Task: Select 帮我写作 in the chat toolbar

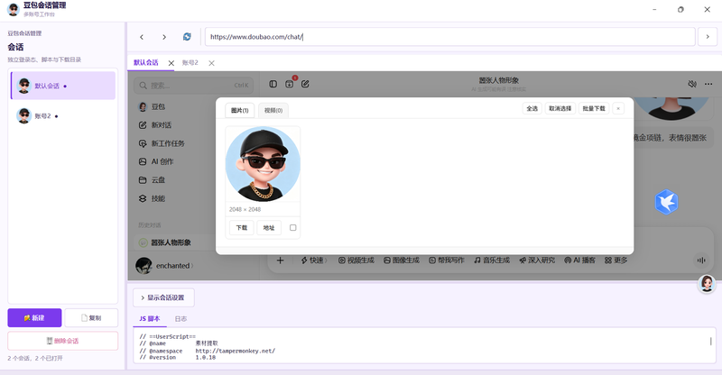Action: (x=447, y=261)
